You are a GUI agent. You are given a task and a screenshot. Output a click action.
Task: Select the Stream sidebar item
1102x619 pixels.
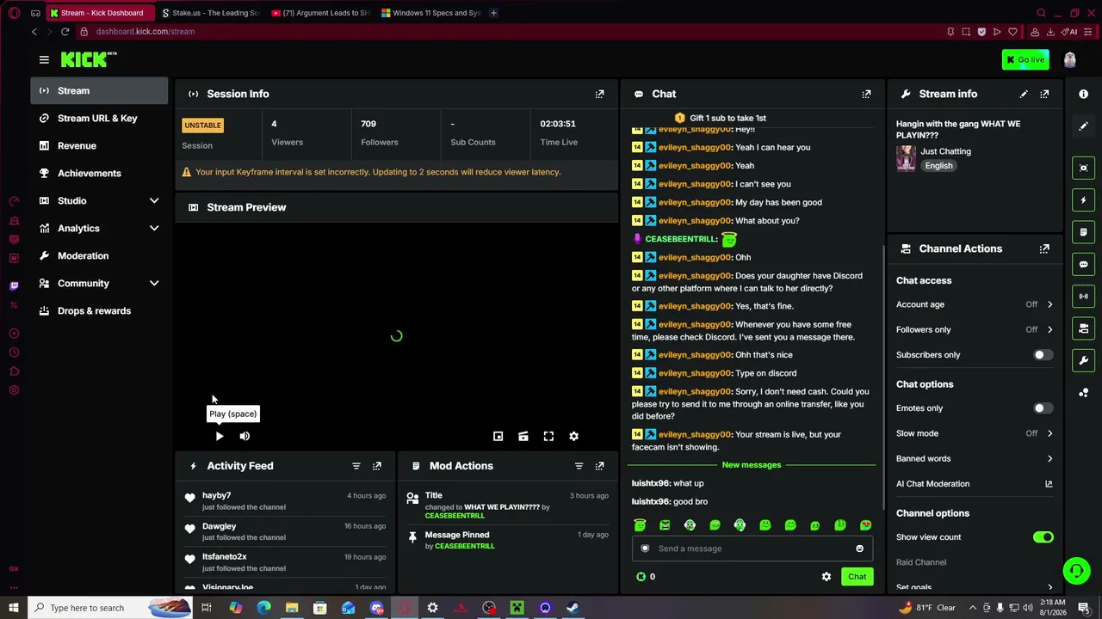[x=99, y=90]
